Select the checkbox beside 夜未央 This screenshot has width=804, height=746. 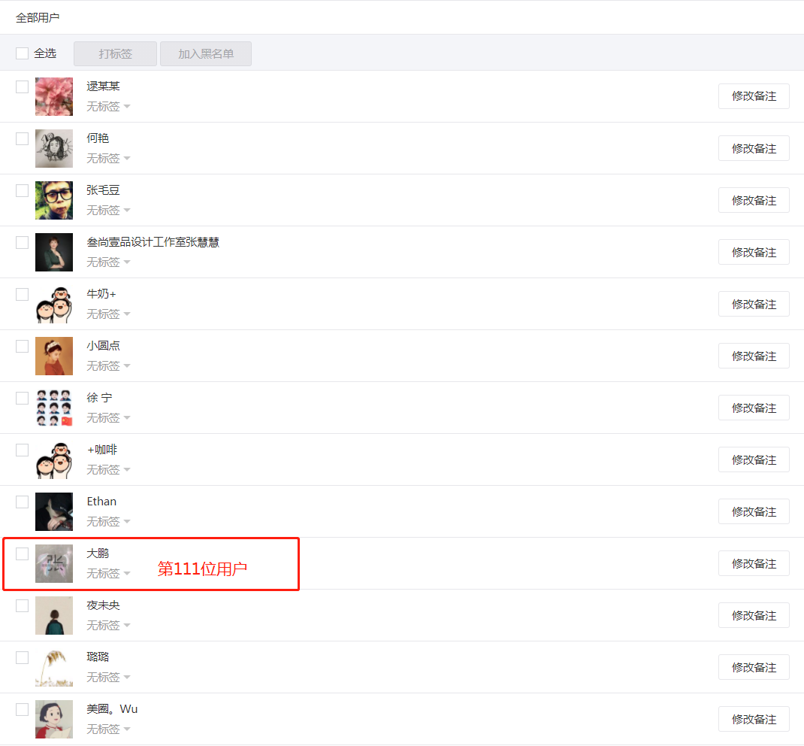pos(22,605)
